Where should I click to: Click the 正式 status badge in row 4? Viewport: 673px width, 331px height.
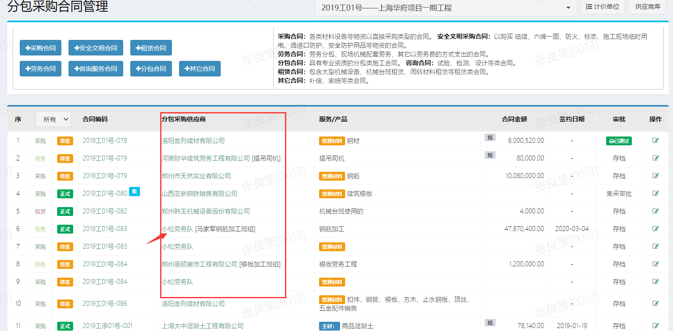pyautogui.click(x=65, y=194)
